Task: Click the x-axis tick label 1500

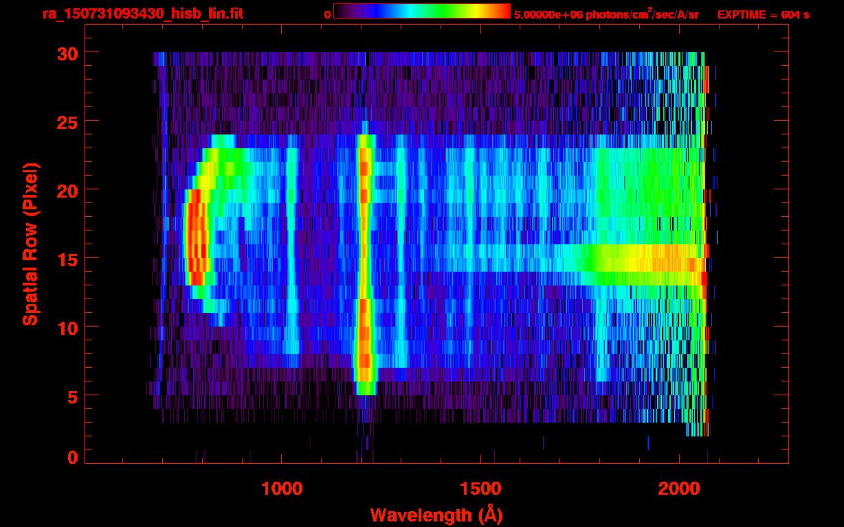Action: (x=480, y=489)
